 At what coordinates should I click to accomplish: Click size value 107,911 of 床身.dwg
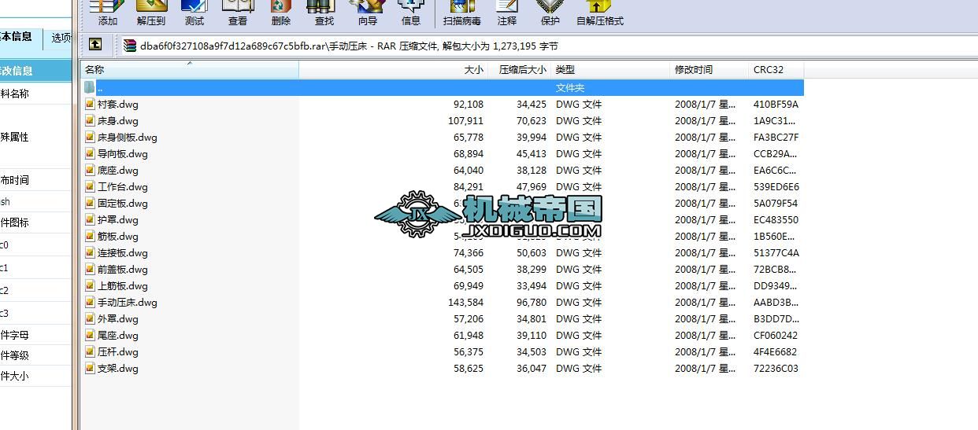click(465, 120)
